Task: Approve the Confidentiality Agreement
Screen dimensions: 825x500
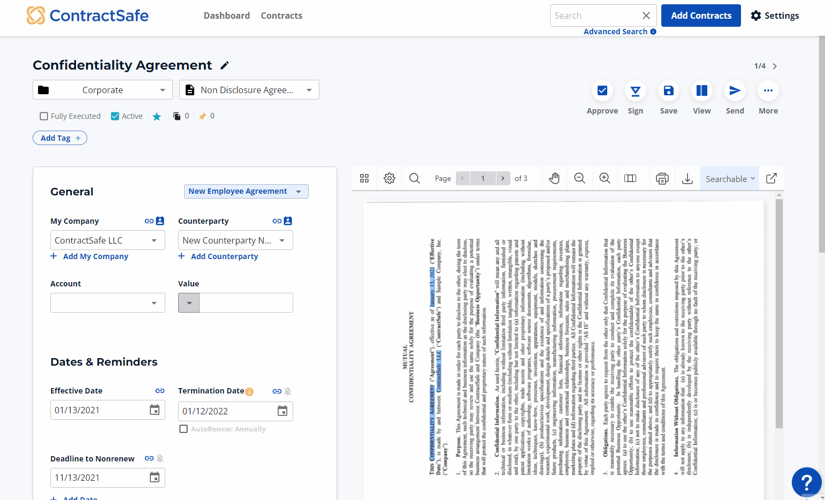Action: tap(602, 90)
